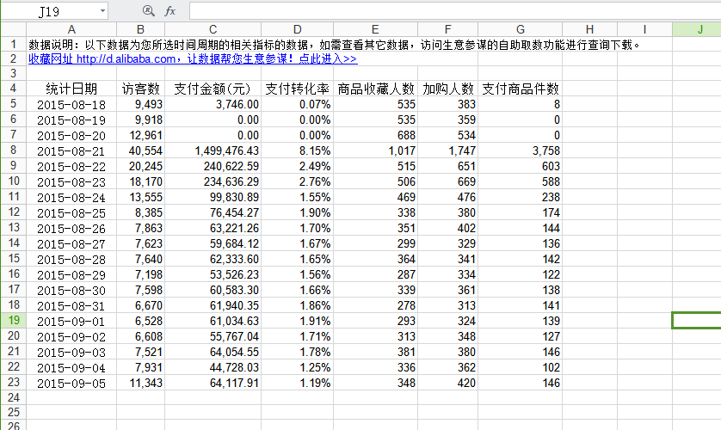
Task: Open the d.alibaba.com hyperlink in row 2
Action: 192,58
